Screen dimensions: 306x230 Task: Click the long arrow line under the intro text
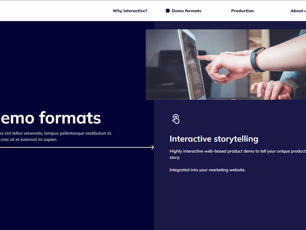pos(75,147)
